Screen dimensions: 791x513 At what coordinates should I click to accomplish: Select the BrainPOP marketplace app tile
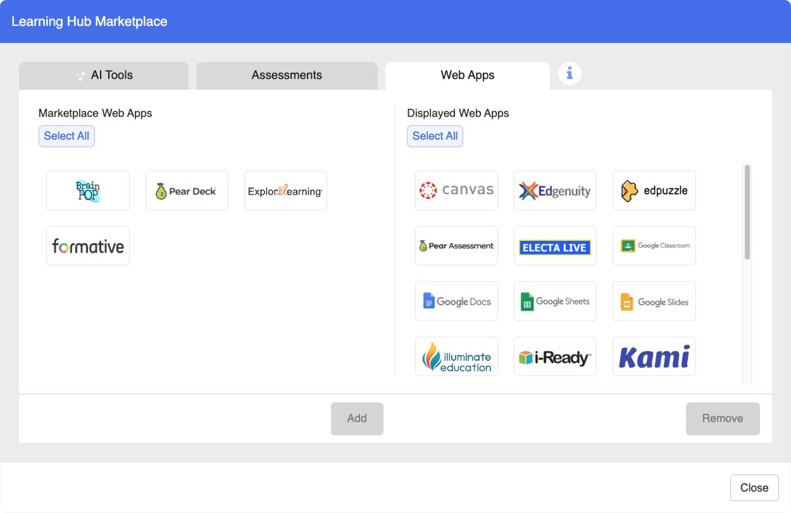(x=88, y=190)
